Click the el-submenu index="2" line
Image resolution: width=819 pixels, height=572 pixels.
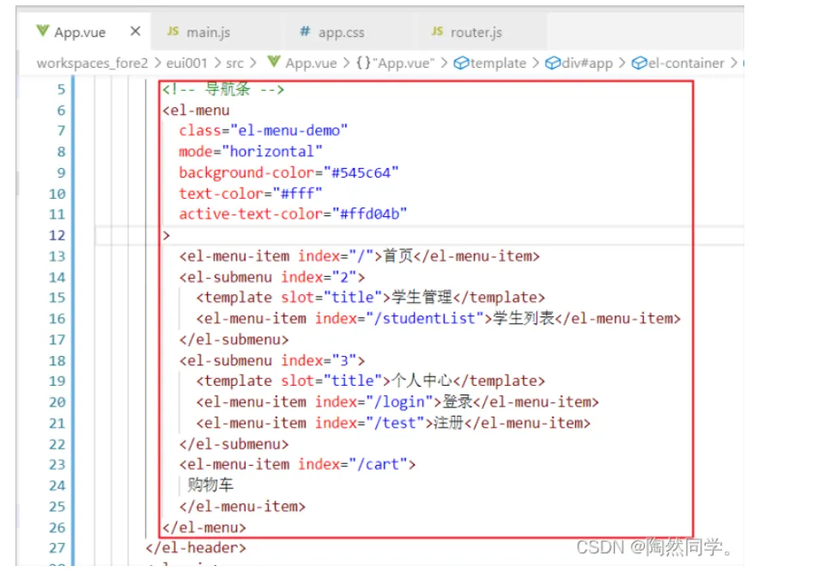coord(272,277)
